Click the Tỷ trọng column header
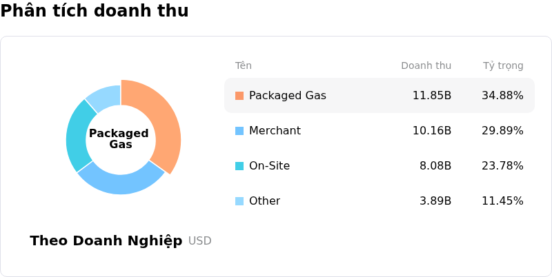552x277 pixels. [503, 65]
